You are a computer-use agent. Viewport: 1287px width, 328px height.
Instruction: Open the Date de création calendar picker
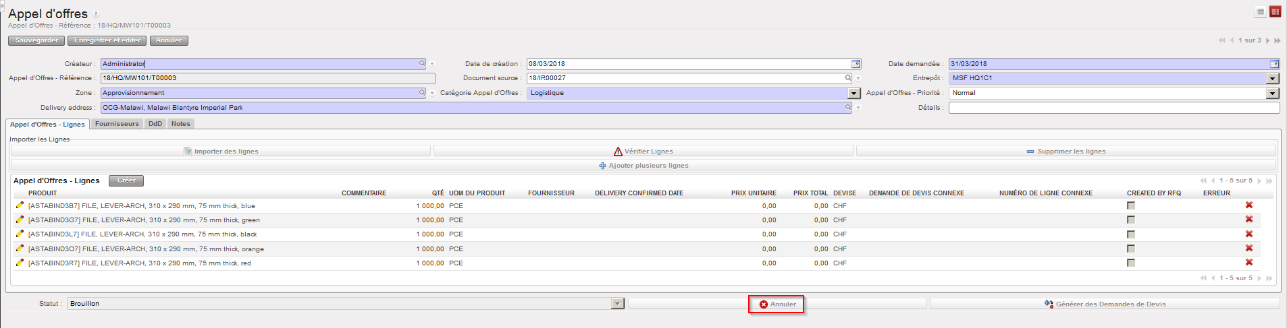[856, 64]
